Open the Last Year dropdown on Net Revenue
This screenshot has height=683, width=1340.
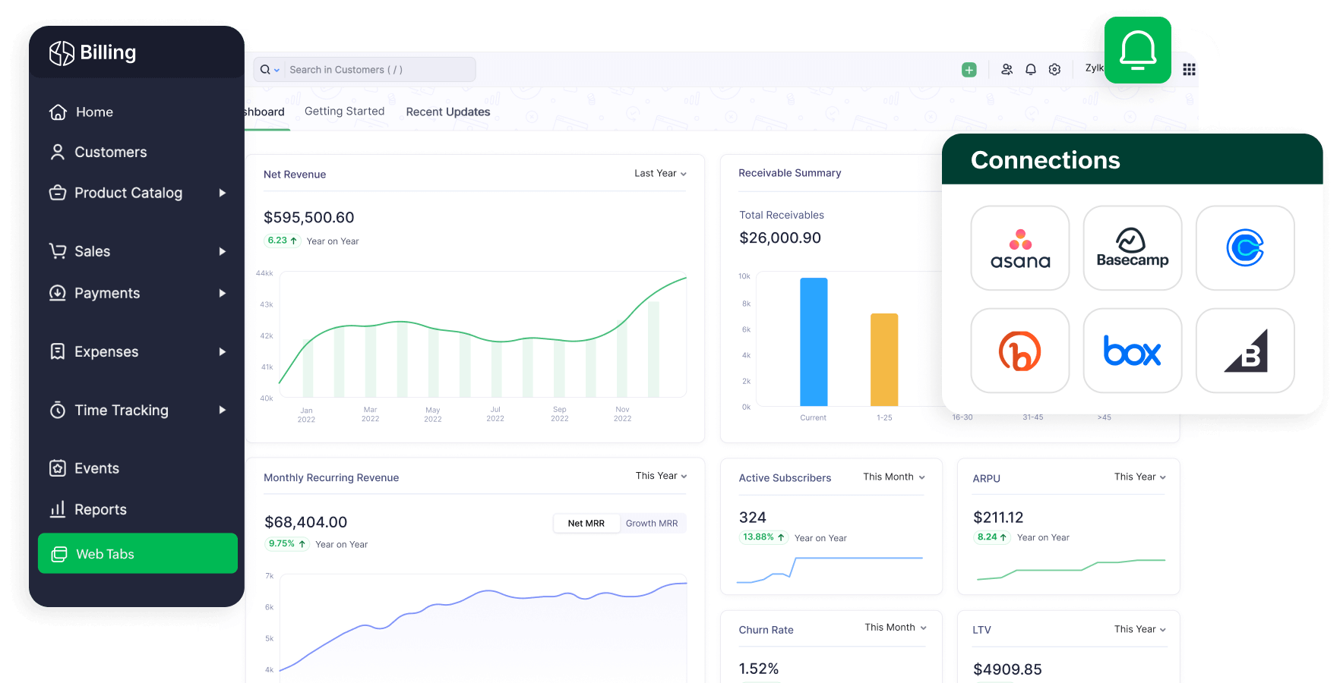click(659, 173)
